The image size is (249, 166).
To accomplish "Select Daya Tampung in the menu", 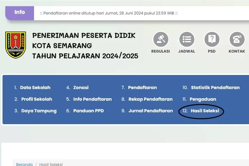I will [x=39, y=111].
